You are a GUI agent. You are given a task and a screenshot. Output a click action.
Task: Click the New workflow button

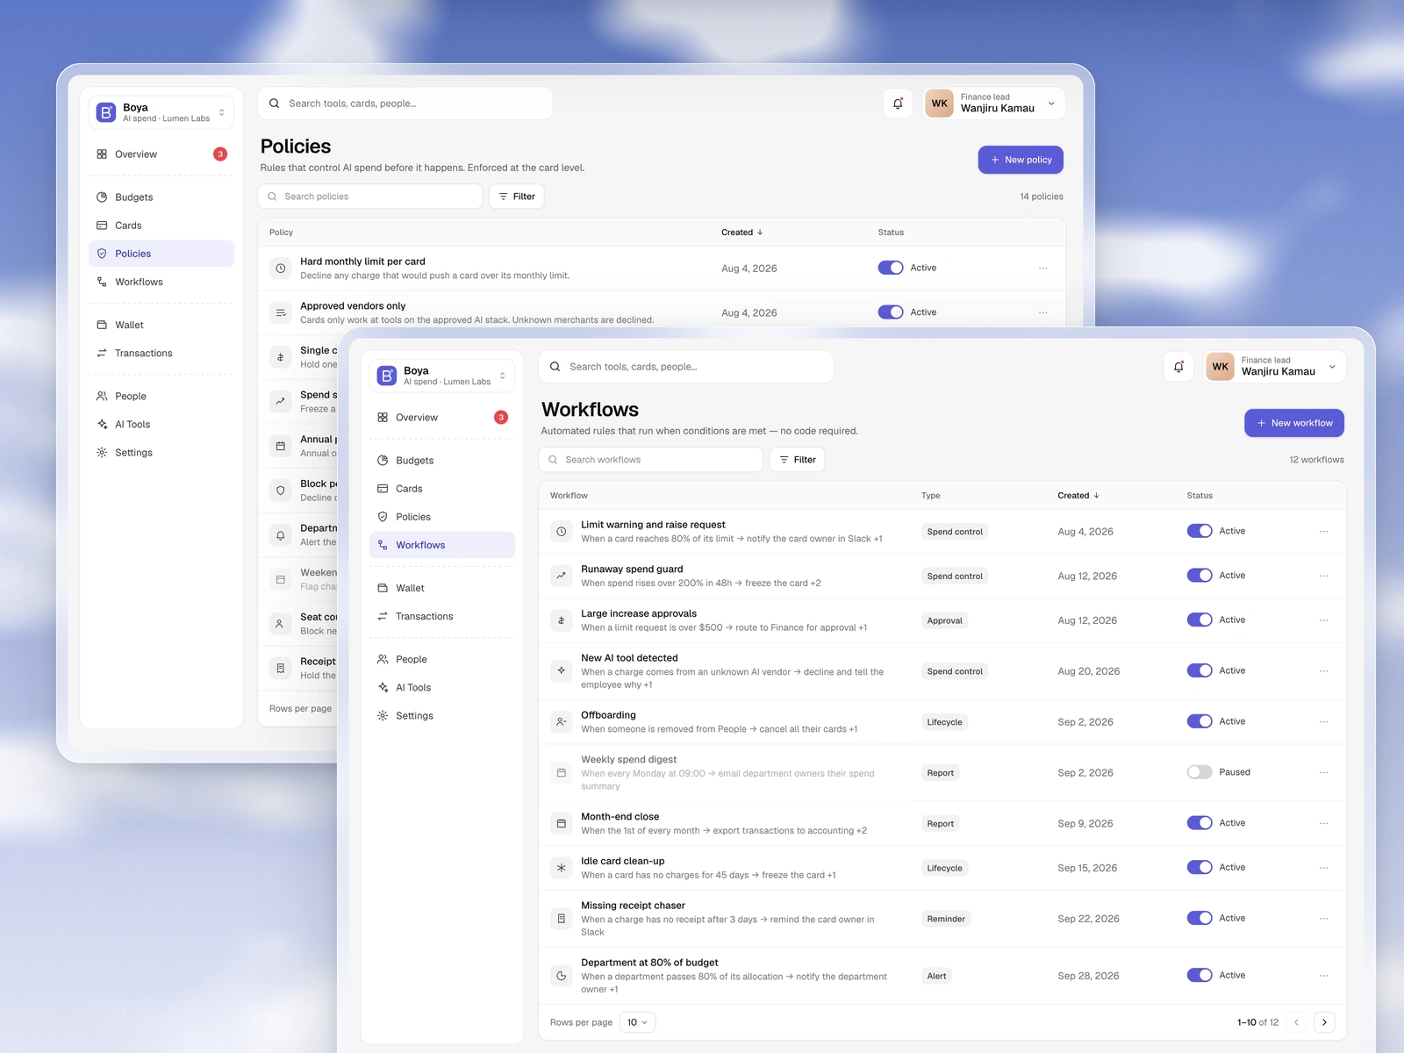tap(1294, 423)
